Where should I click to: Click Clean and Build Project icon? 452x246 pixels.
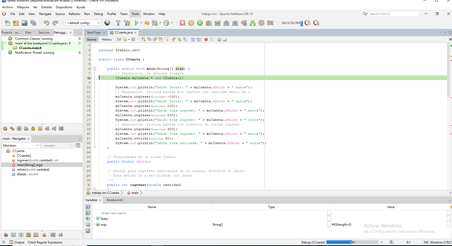127,23
